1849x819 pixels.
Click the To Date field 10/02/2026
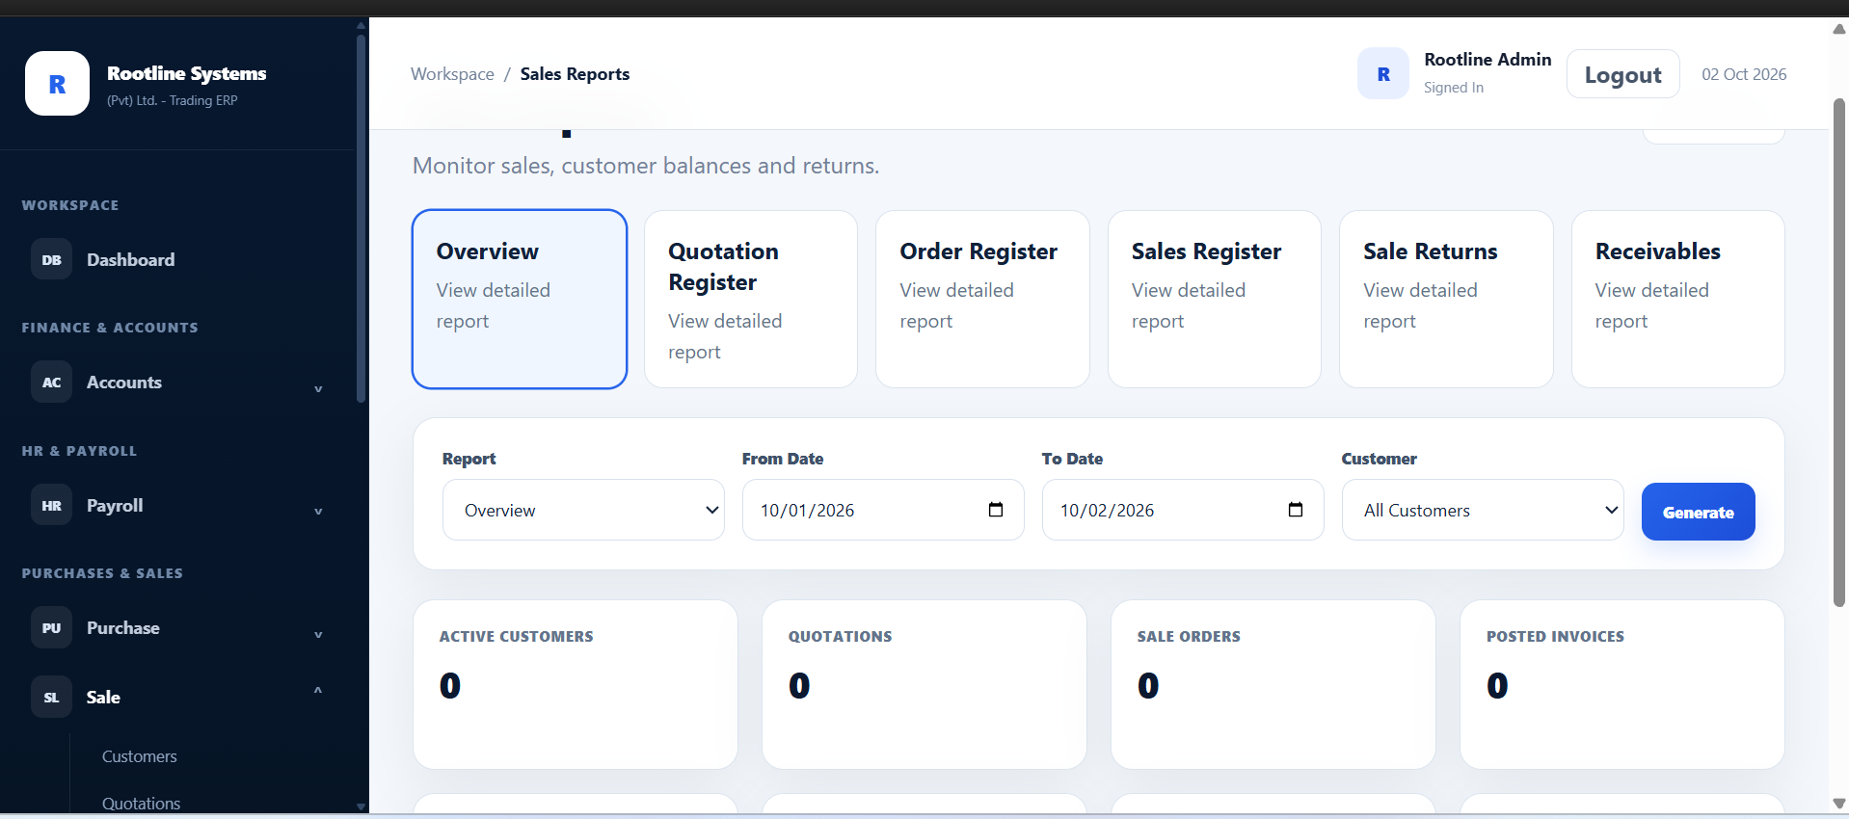[x=1183, y=510]
